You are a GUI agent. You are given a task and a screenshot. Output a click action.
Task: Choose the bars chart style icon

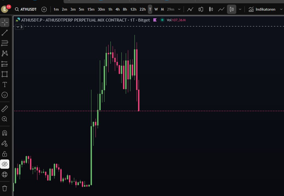tap(201, 9)
